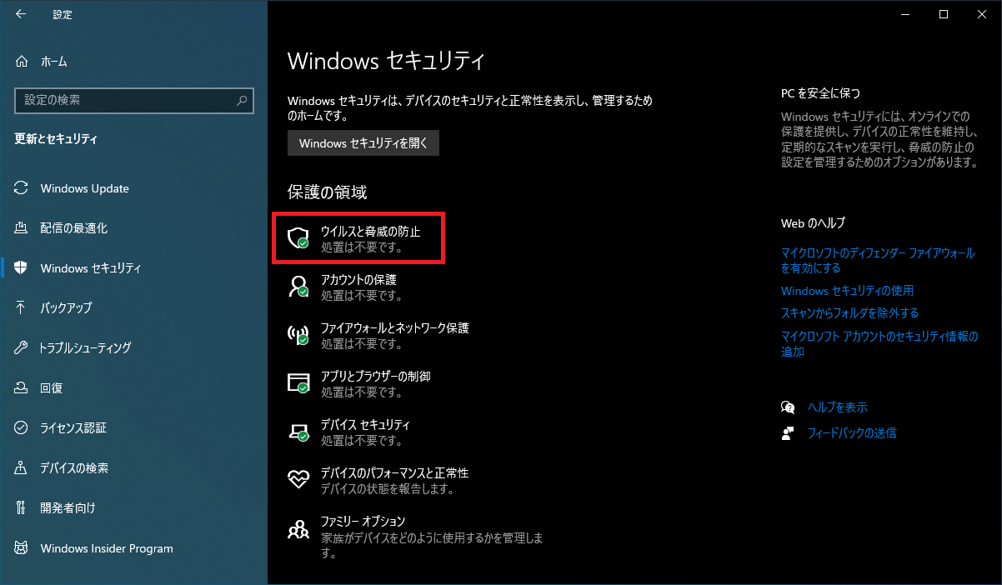Click the ファイアウォールとネットワーク保護 antenna icon
This screenshot has width=1002, height=585.
click(298, 335)
